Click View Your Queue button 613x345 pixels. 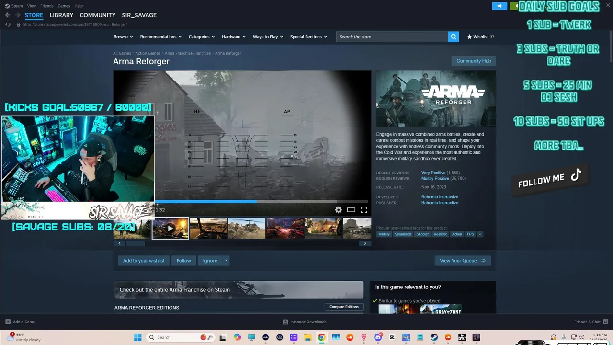click(x=463, y=261)
